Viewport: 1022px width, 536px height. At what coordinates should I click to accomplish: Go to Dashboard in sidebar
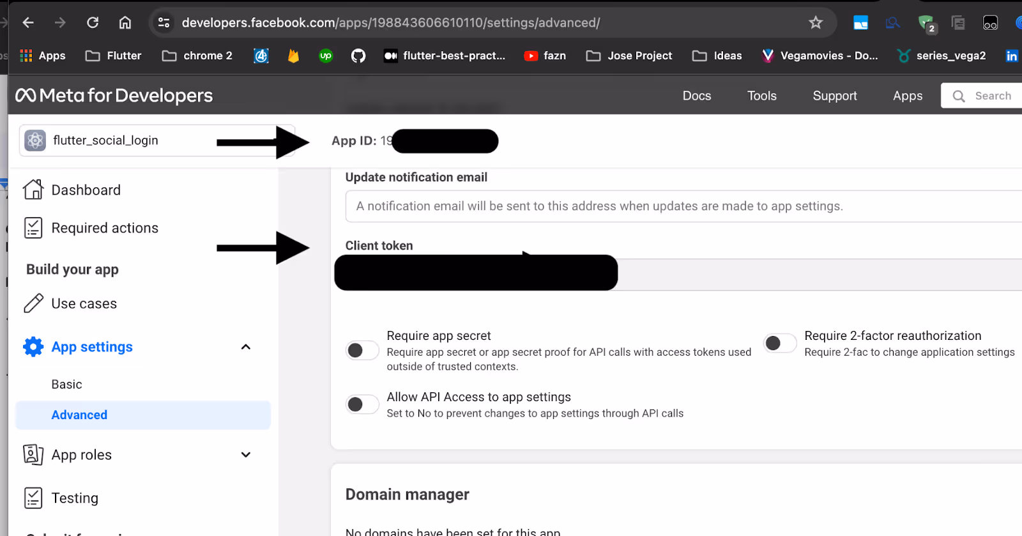(86, 190)
